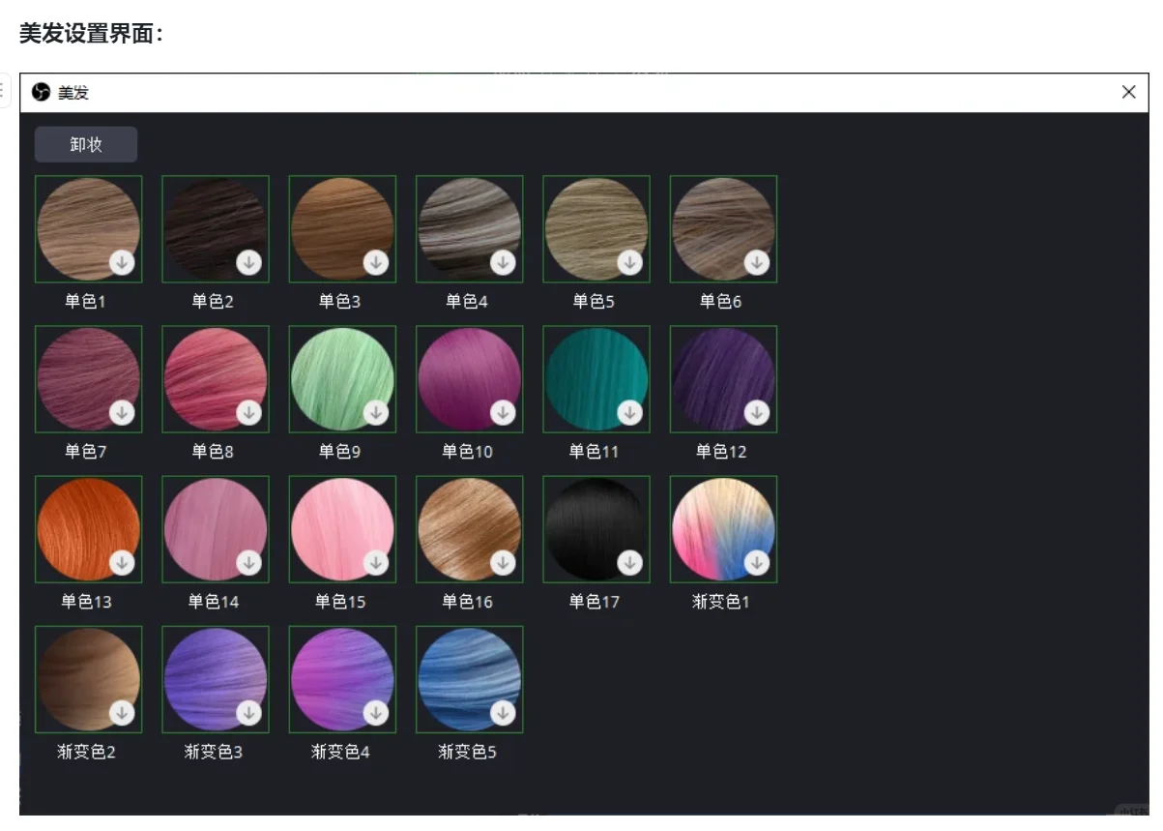The image size is (1163, 831).
Task: Click the 单色10 text label
Action: [x=467, y=452]
